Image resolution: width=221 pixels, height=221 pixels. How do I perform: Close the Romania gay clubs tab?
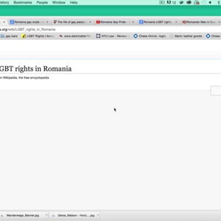pyautogui.click(x=47, y=22)
